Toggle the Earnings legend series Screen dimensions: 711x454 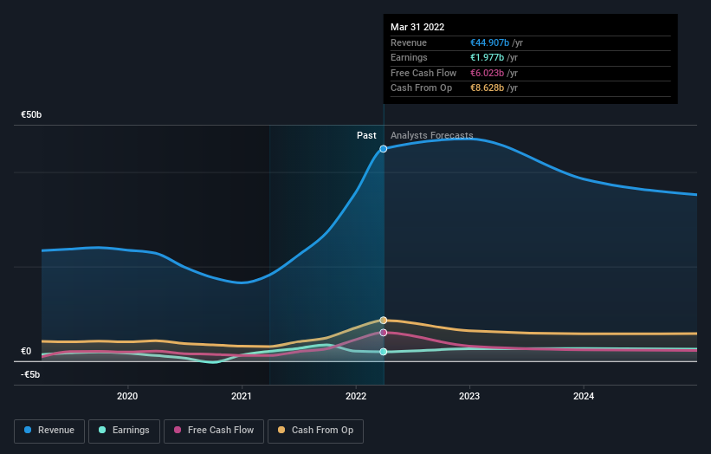[124, 431]
